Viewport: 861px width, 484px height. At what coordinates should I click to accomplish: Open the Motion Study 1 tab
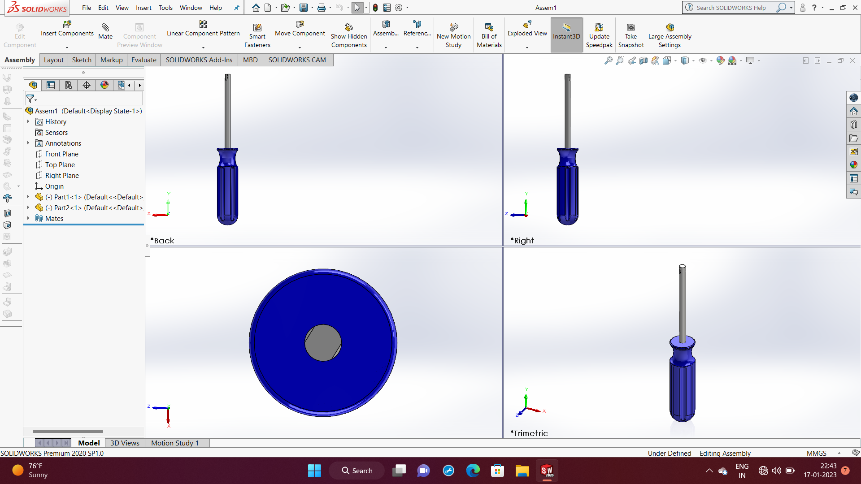175,443
